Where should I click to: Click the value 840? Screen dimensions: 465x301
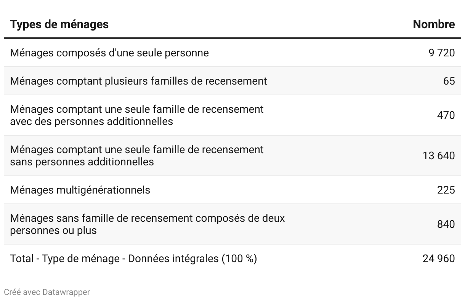coord(446,224)
